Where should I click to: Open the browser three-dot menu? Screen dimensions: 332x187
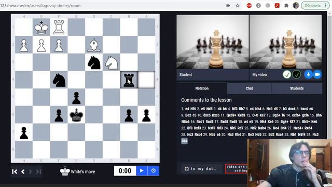click(x=326, y=6)
